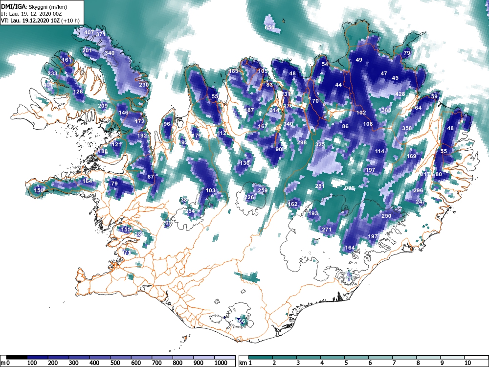
Task: Click the 'km 1' legend label
Action: [245, 363]
